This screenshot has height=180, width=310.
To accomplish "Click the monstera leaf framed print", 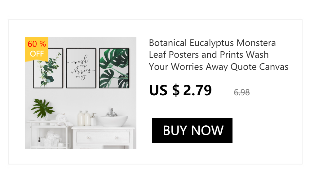I will 114,68.
